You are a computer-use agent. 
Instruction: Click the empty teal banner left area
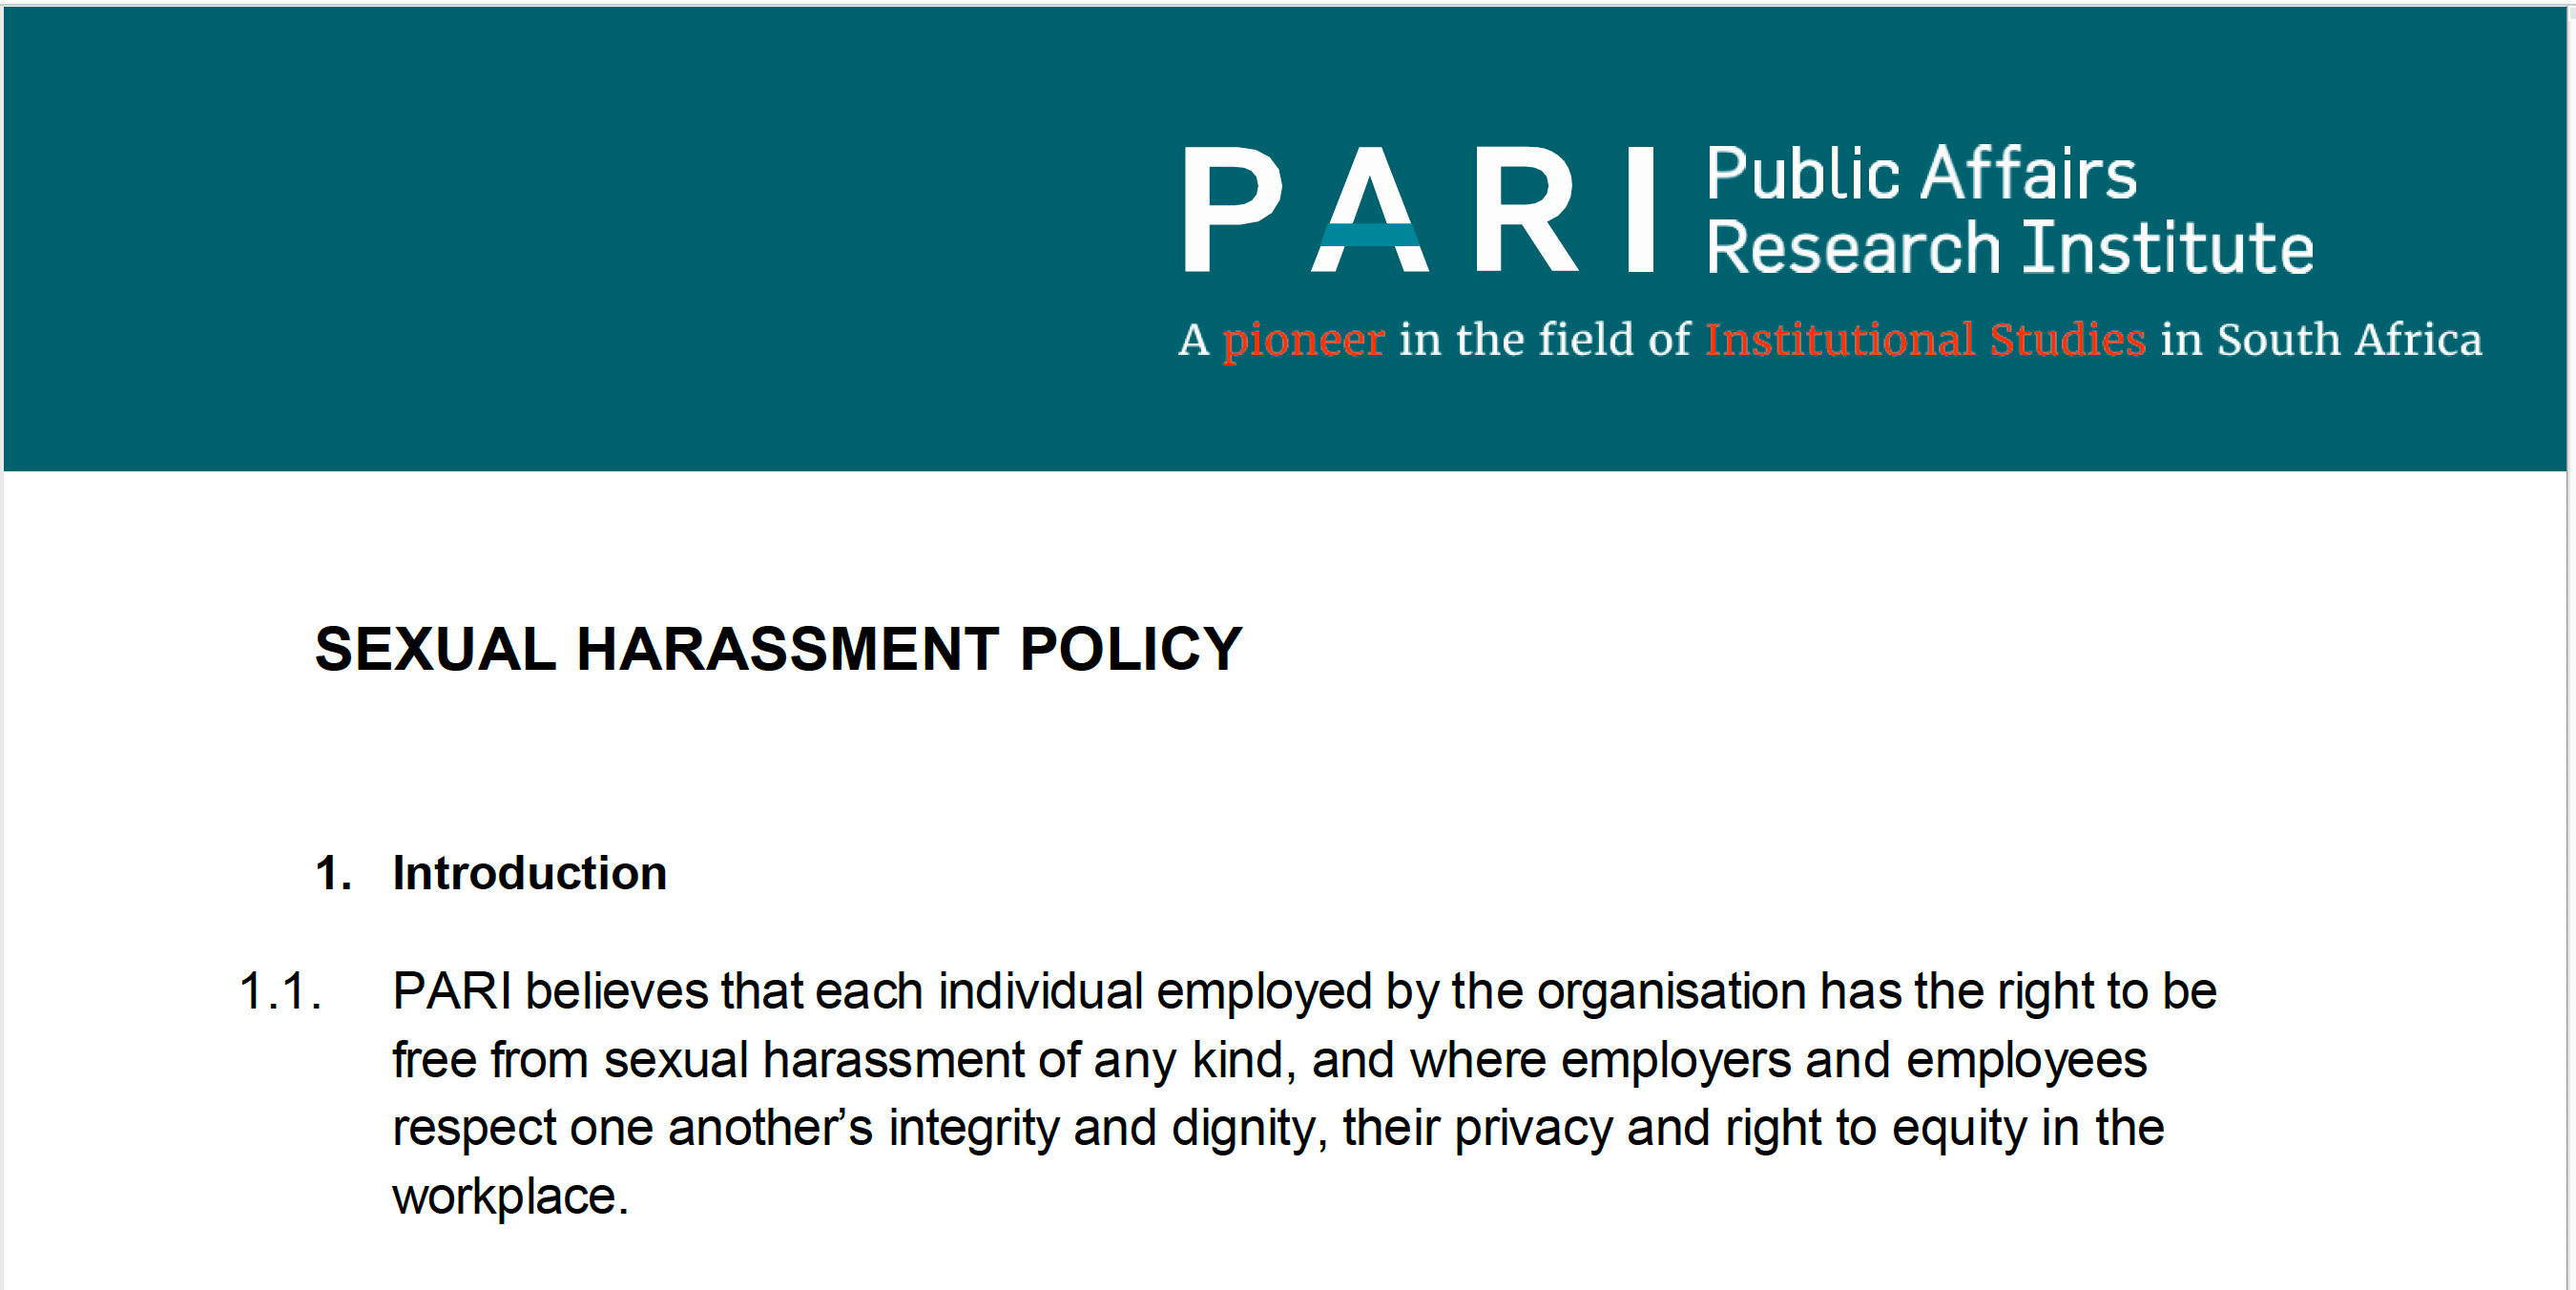(x=580, y=238)
